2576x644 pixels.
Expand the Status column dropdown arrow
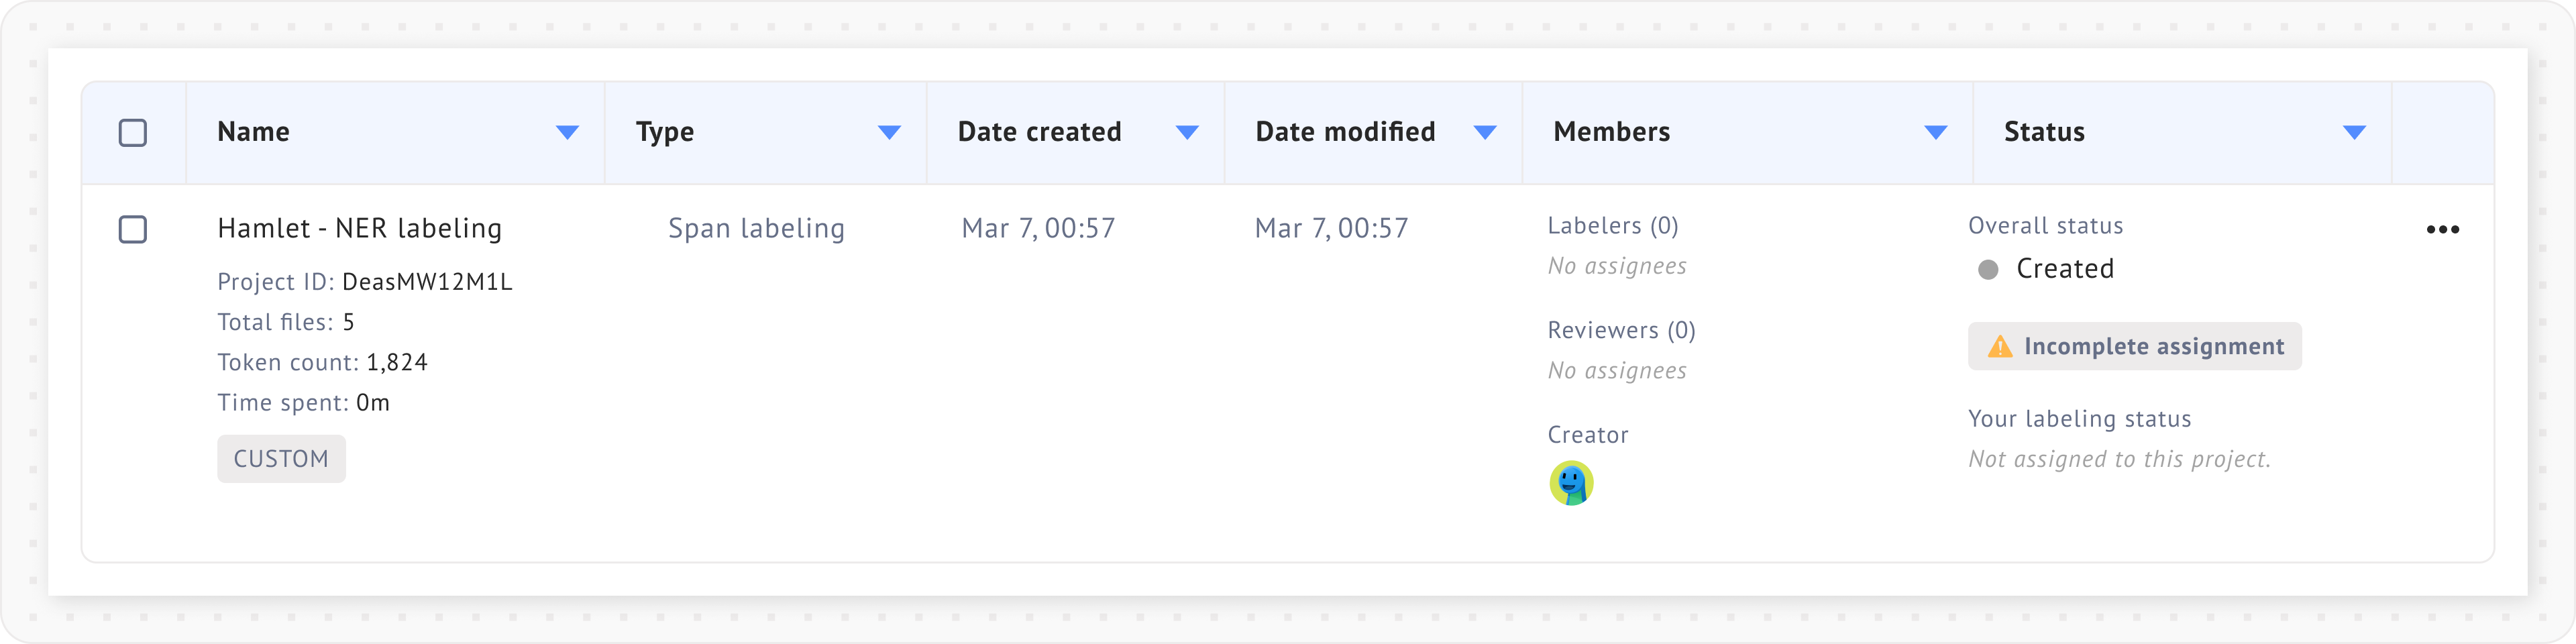2354,133
